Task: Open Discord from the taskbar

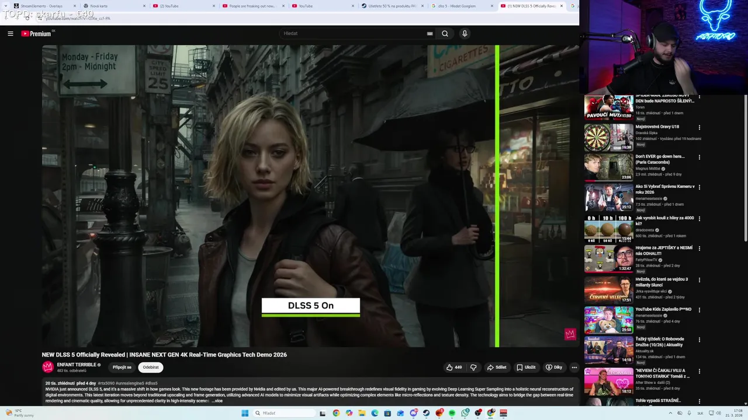Action: pos(413,413)
